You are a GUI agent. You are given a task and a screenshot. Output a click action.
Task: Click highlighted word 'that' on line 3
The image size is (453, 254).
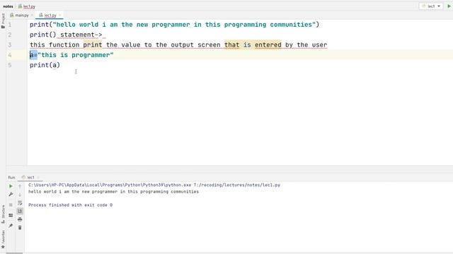(x=231, y=45)
